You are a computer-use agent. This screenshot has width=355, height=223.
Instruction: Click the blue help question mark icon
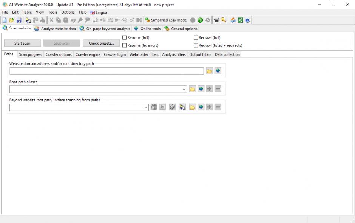pyautogui.click(x=248, y=20)
